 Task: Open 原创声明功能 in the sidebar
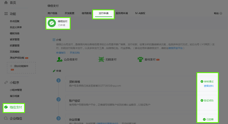click(17, 58)
